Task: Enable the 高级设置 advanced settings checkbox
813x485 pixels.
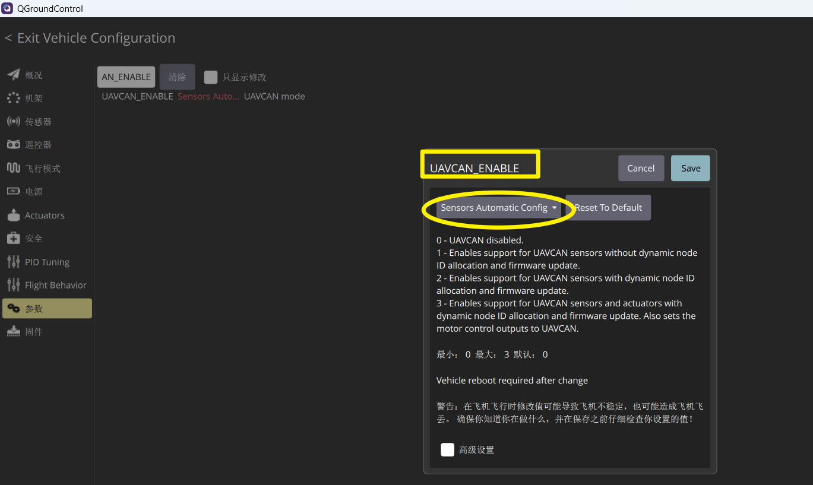Action: click(448, 449)
